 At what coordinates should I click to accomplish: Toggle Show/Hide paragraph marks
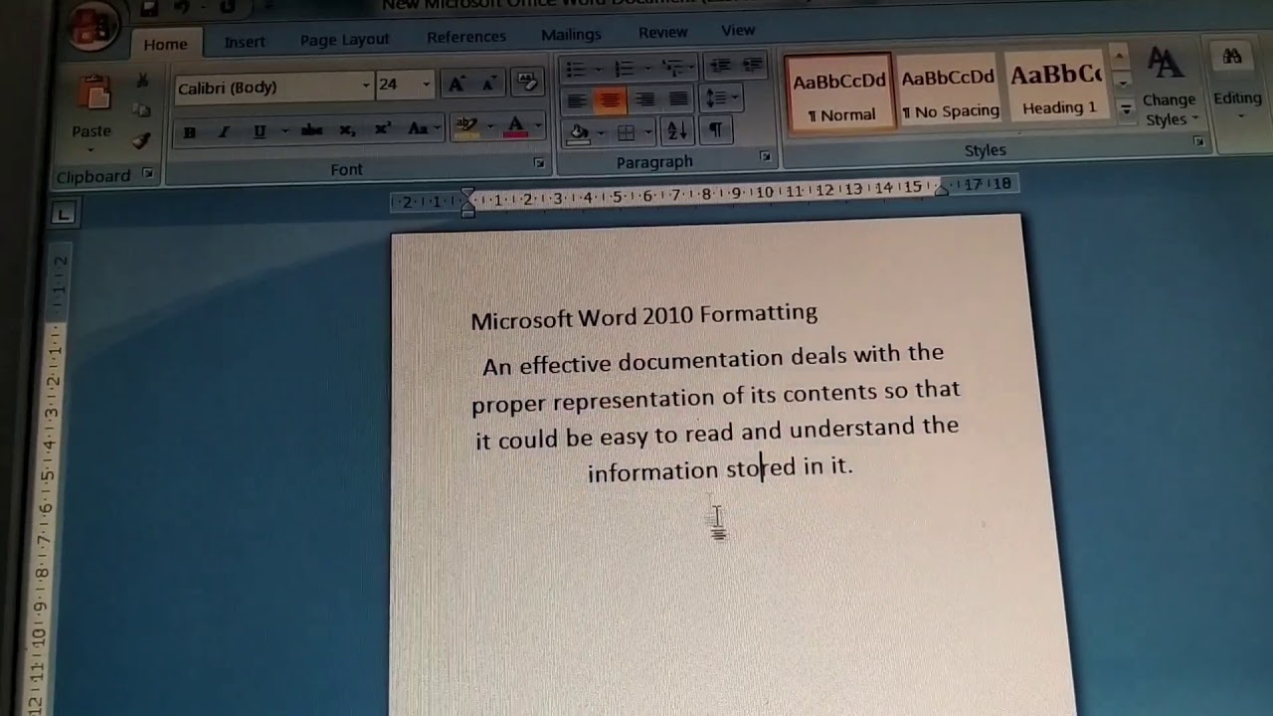click(716, 129)
